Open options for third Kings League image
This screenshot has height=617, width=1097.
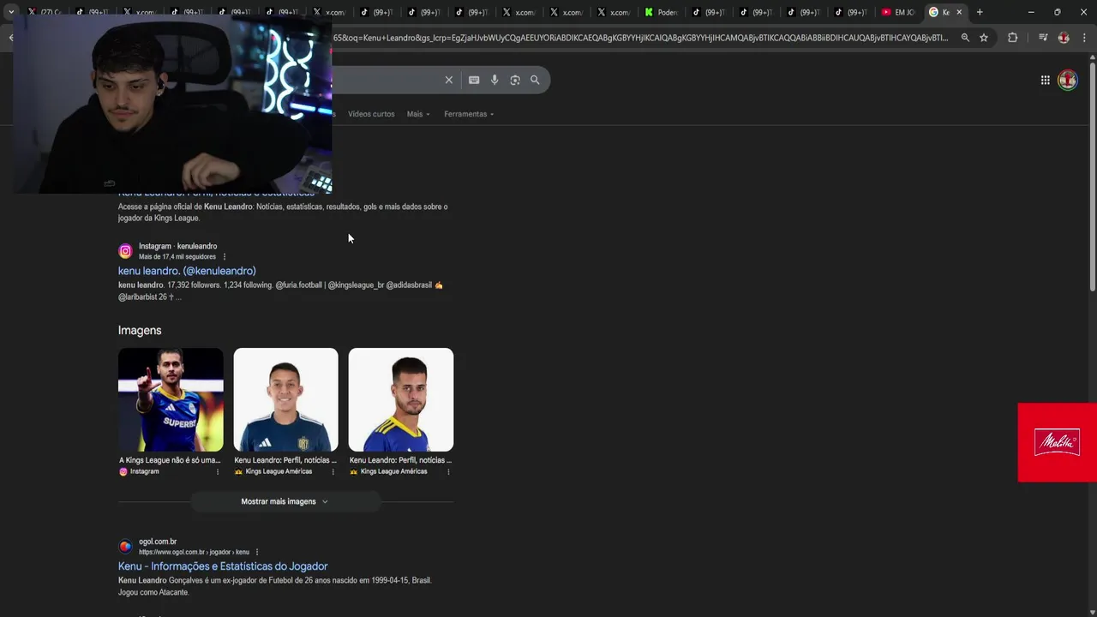click(448, 471)
